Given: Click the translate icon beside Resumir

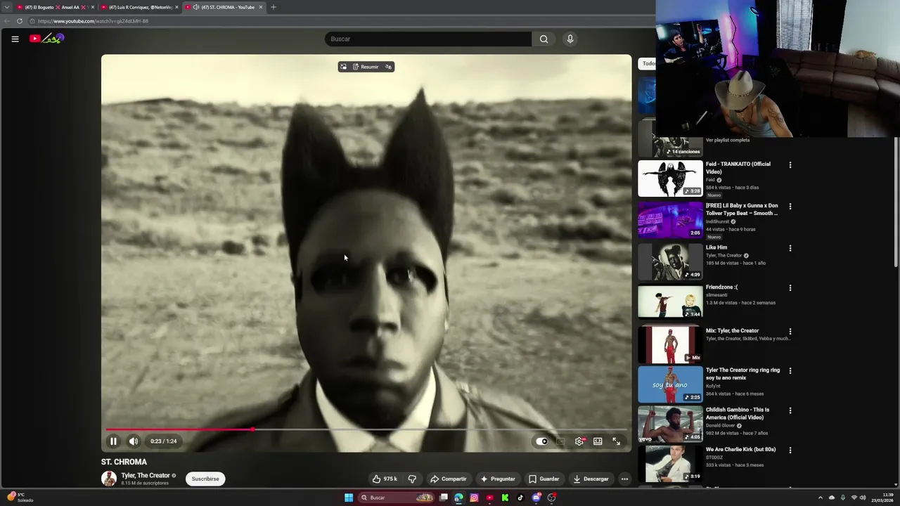Looking at the screenshot, I should coord(388,67).
